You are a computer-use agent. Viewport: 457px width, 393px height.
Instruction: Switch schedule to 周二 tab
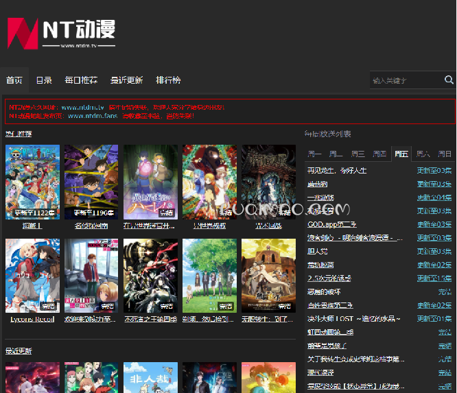tap(336, 154)
